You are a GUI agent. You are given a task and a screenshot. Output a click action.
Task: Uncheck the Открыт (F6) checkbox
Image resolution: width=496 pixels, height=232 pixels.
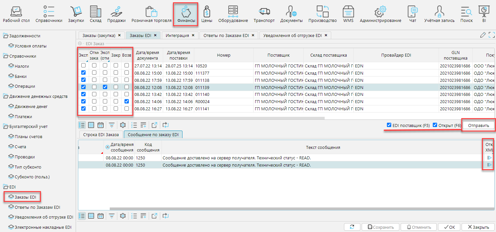(x=435, y=125)
